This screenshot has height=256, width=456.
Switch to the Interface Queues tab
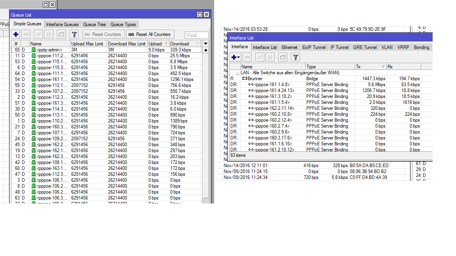click(62, 24)
